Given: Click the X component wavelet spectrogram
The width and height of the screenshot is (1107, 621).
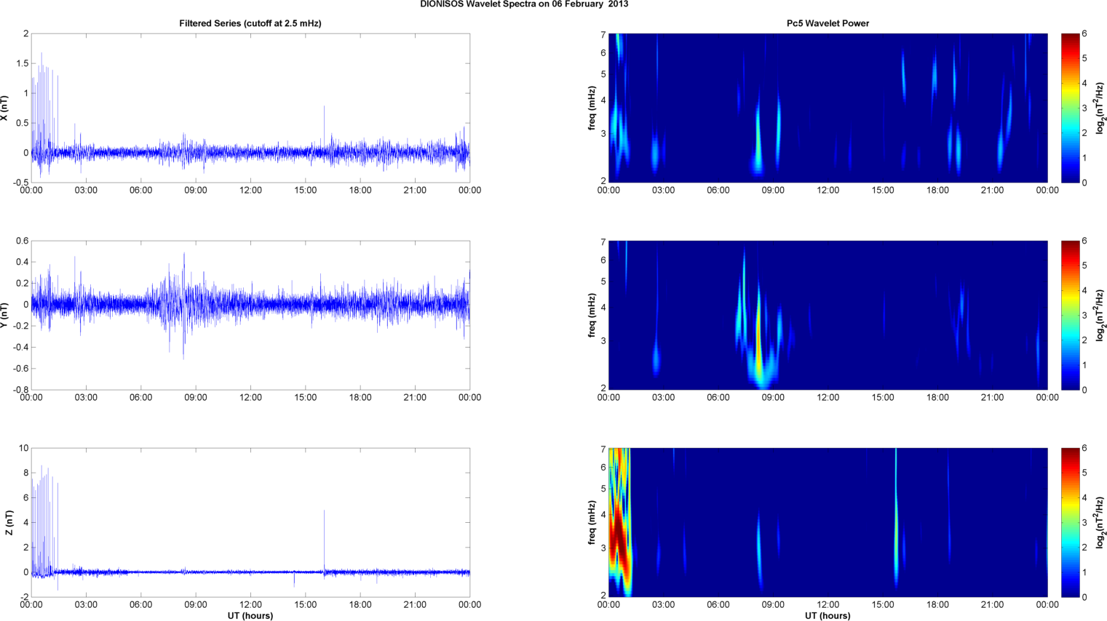Looking at the screenshot, I should (x=828, y=108).
